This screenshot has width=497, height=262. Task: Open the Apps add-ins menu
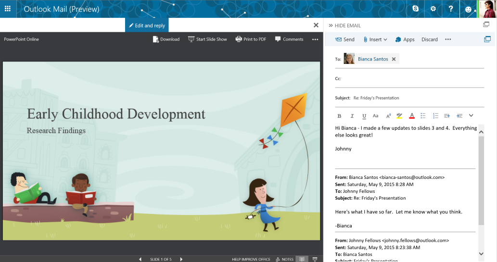point(405,39)
